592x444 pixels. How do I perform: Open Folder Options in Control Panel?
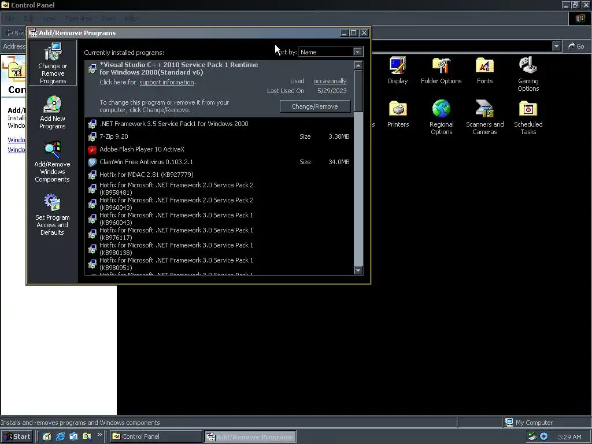tap(441, 71)
